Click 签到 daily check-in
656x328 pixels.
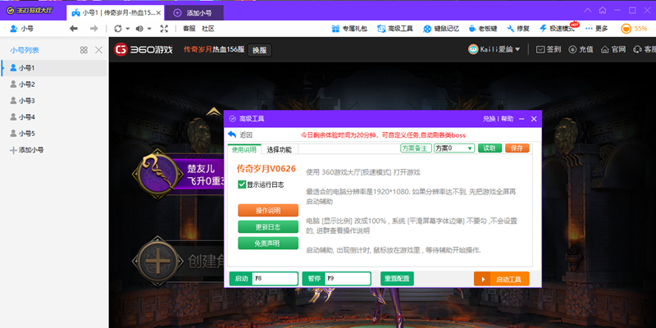coord(549,49)
